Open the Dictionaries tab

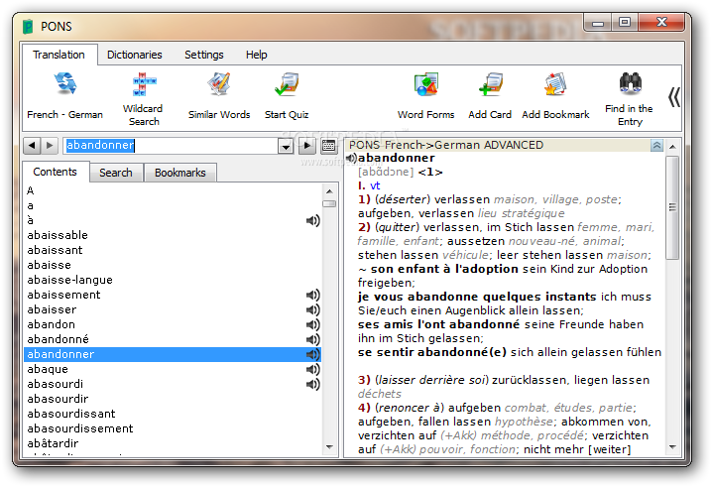135,55
